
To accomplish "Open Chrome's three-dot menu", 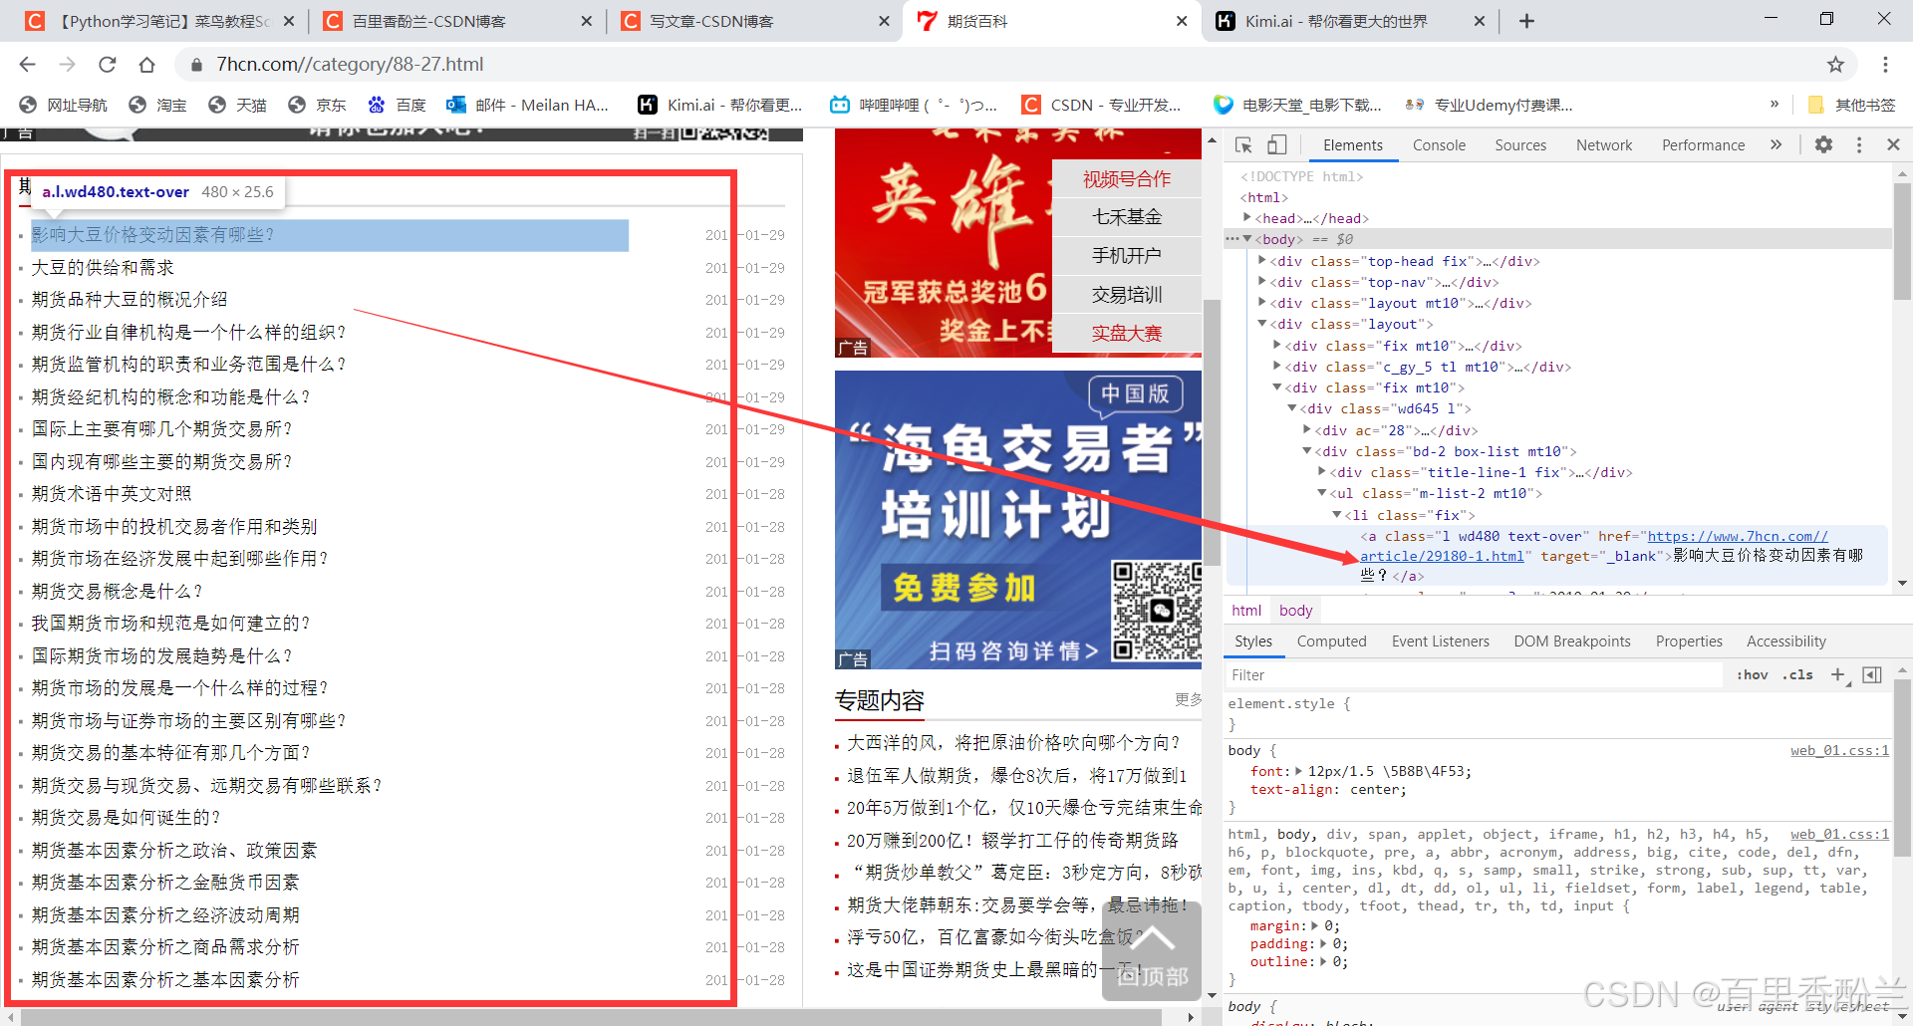I will (x=1885, y=65).
